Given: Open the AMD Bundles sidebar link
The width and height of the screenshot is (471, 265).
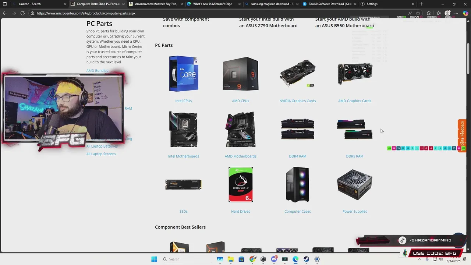Looking at the screenshot, I should [97, 71].
